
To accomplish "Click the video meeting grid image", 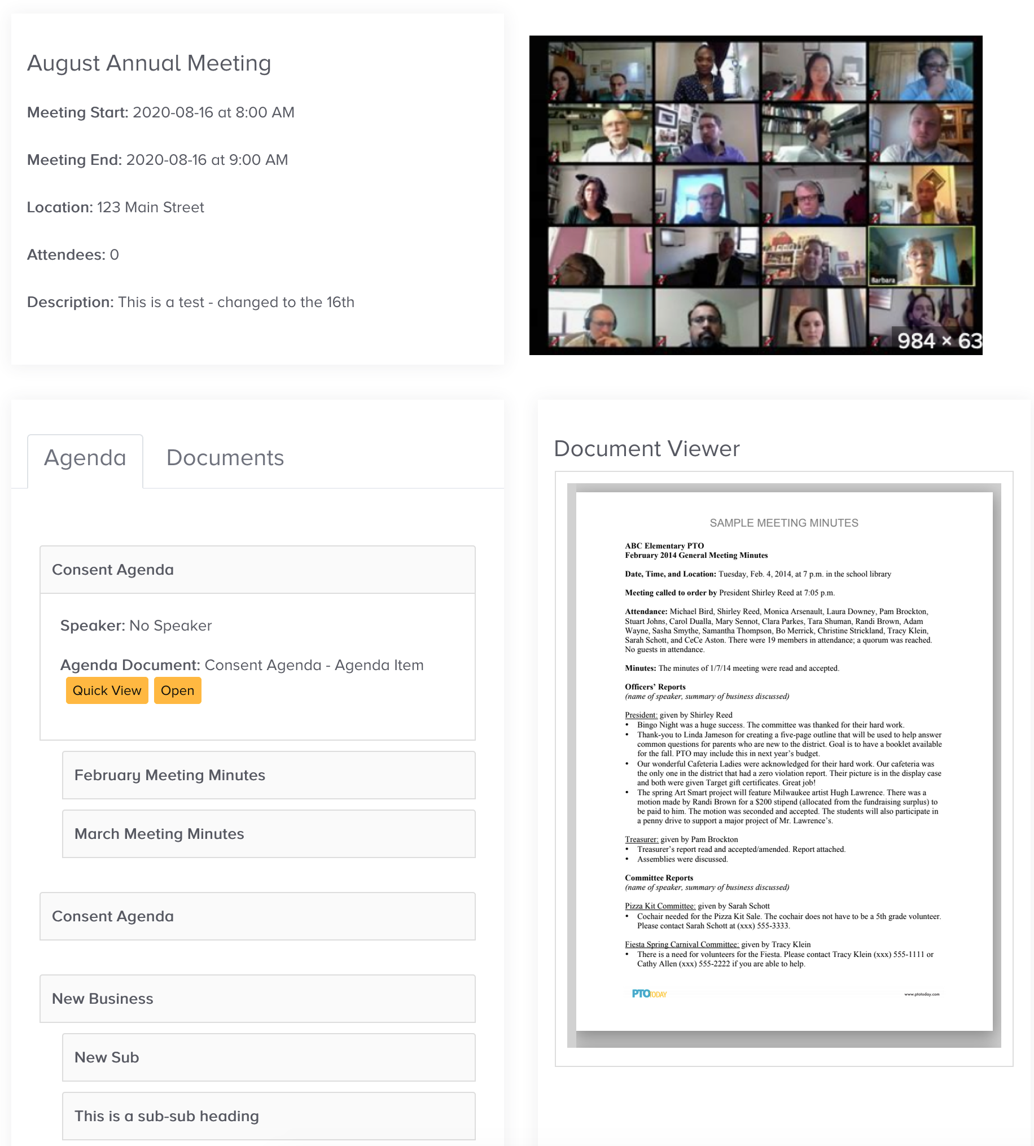I will [756, 195].
